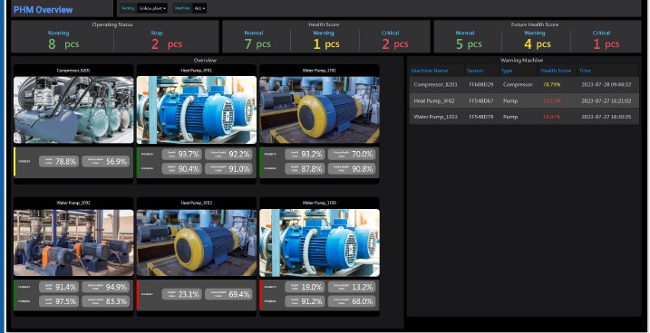The height and width of the screenshot is (333, 650).
Task: Click the 78.8% health index badge
Action: coord(59,161)
